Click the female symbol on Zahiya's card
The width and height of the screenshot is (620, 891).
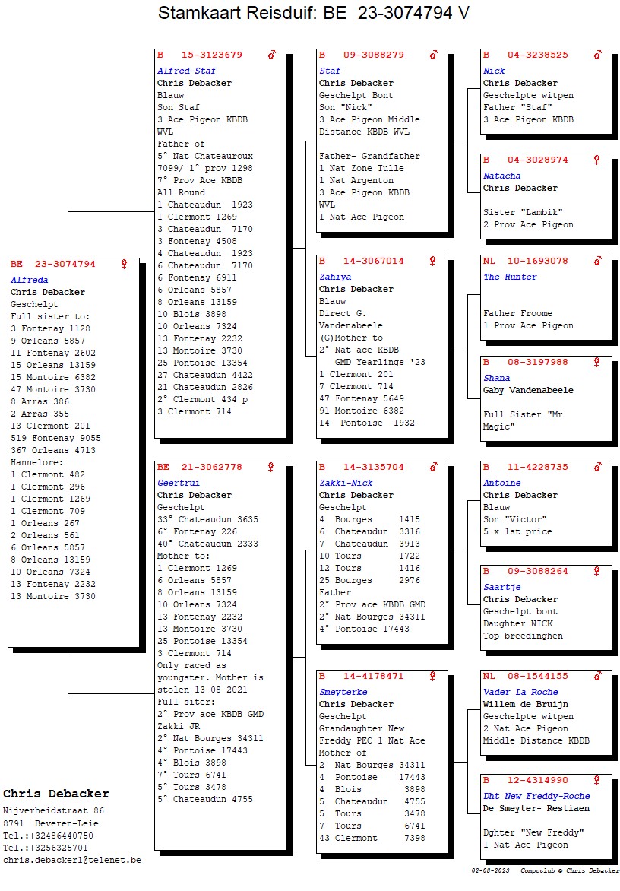(x=434, y=261)
